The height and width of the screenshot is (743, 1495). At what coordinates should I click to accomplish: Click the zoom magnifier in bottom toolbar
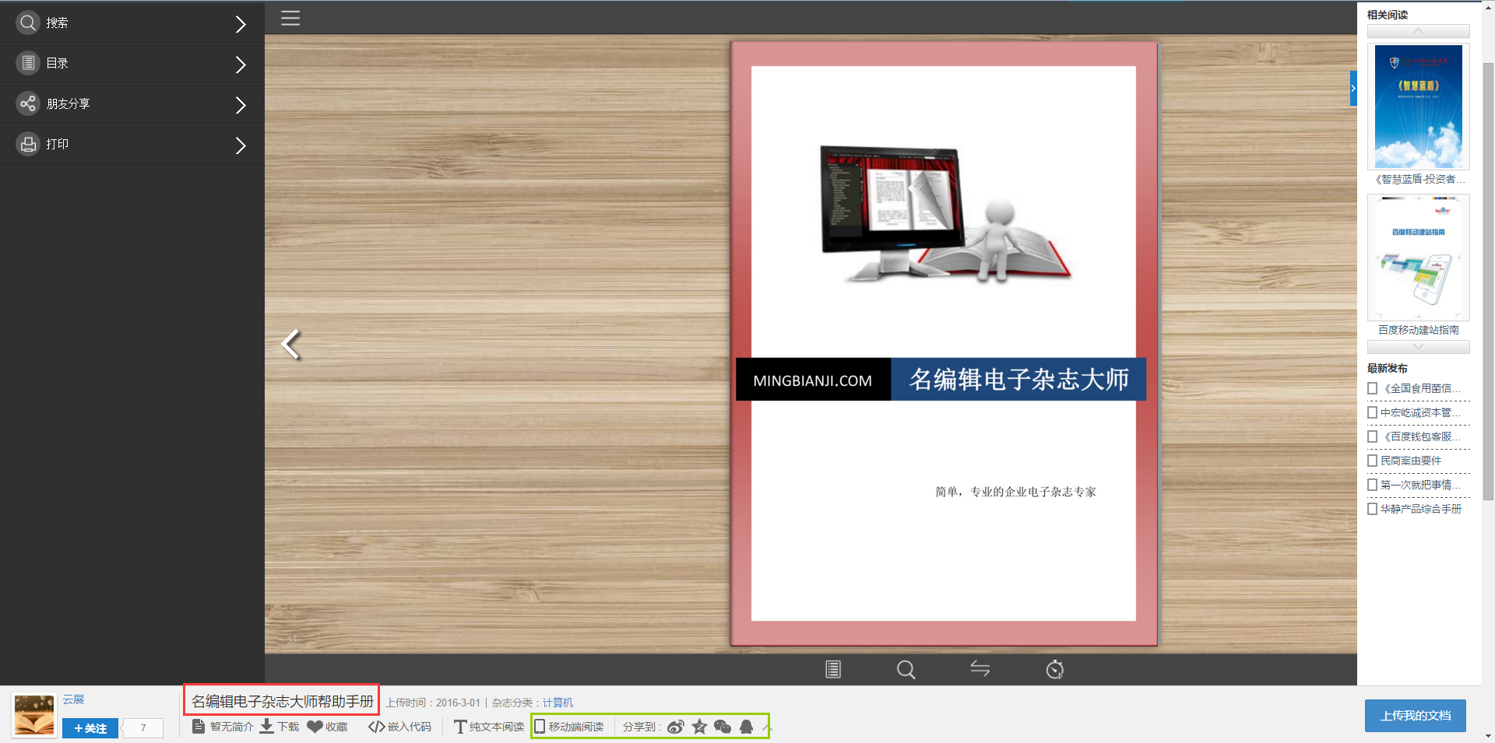click(x=906, y=669)
